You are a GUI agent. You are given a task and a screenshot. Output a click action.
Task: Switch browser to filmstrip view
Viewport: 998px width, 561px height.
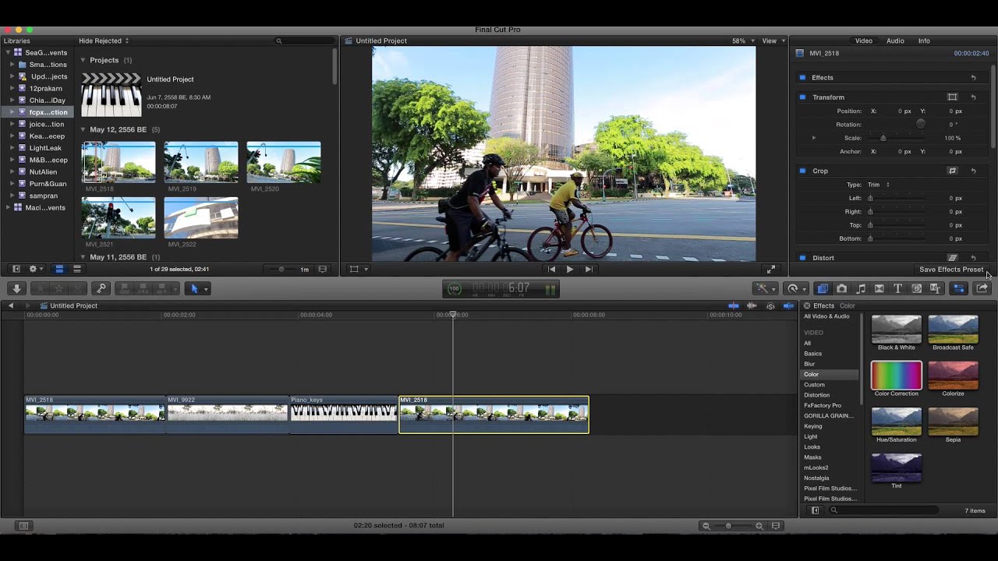[58, 269]
